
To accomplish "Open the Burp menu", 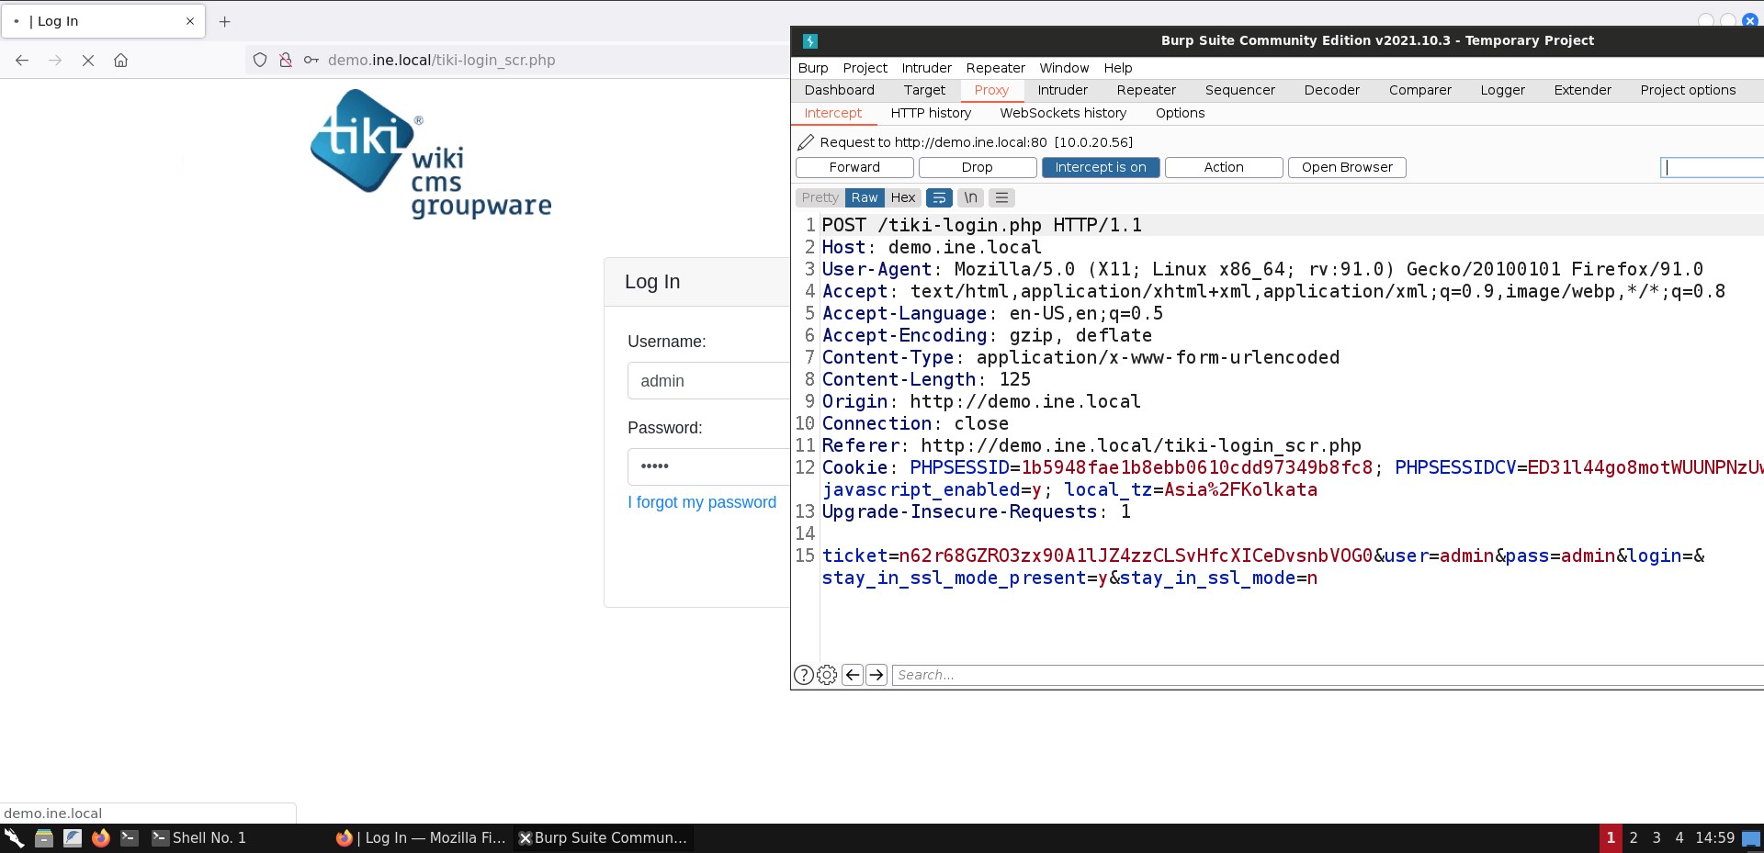I will click(812, 68).
